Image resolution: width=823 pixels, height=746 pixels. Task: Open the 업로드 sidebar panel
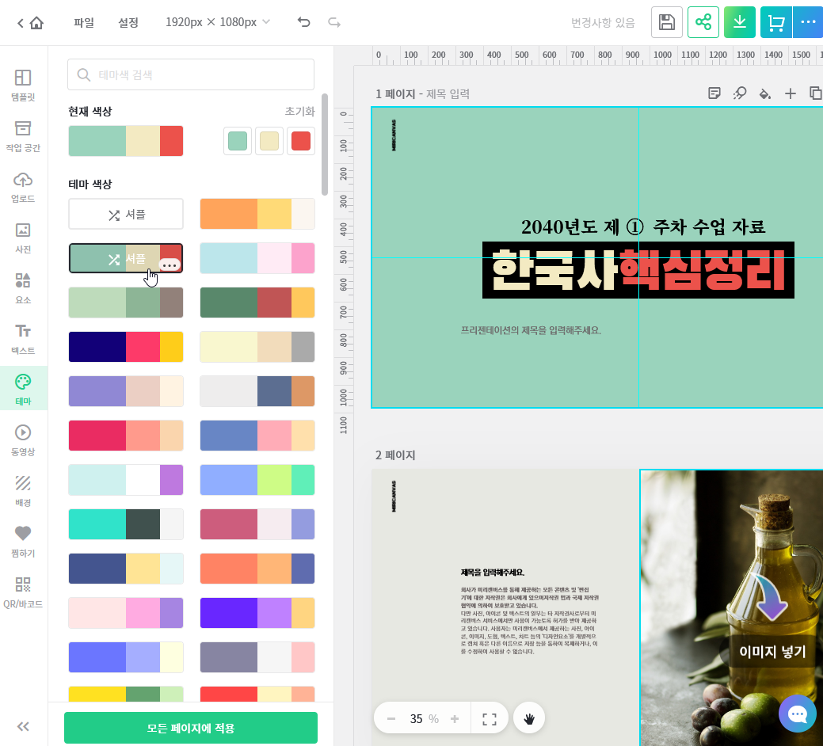click(x=23, y=187)
